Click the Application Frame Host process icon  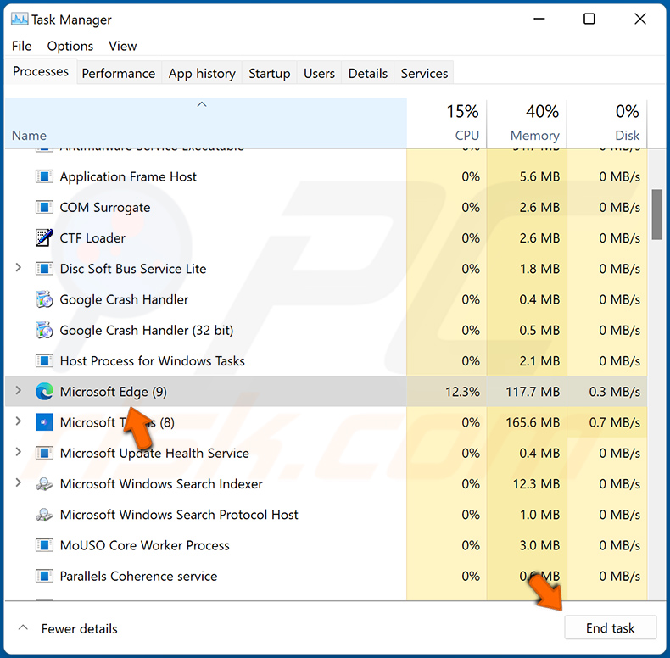(44, 176)
